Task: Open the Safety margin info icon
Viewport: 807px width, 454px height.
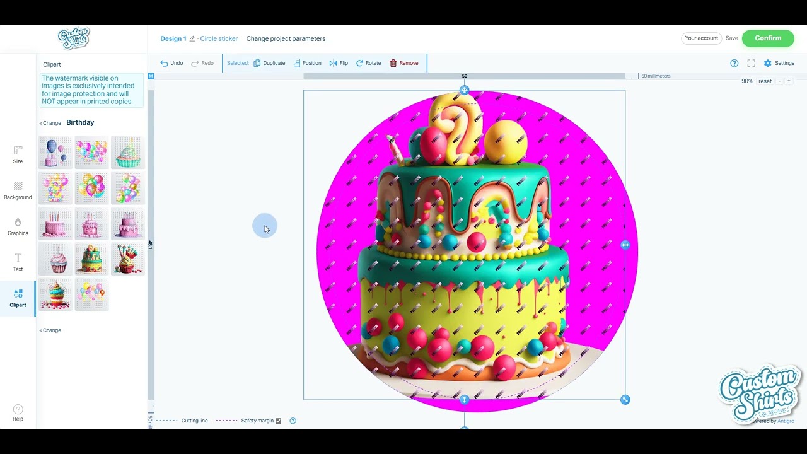Action: pos(293,421)
